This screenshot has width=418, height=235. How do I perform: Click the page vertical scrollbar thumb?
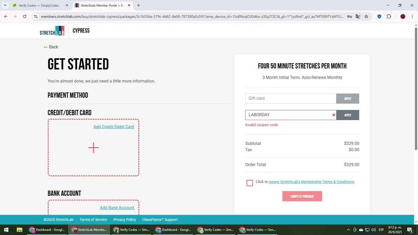pyautogui.click(x=416, y=89)
